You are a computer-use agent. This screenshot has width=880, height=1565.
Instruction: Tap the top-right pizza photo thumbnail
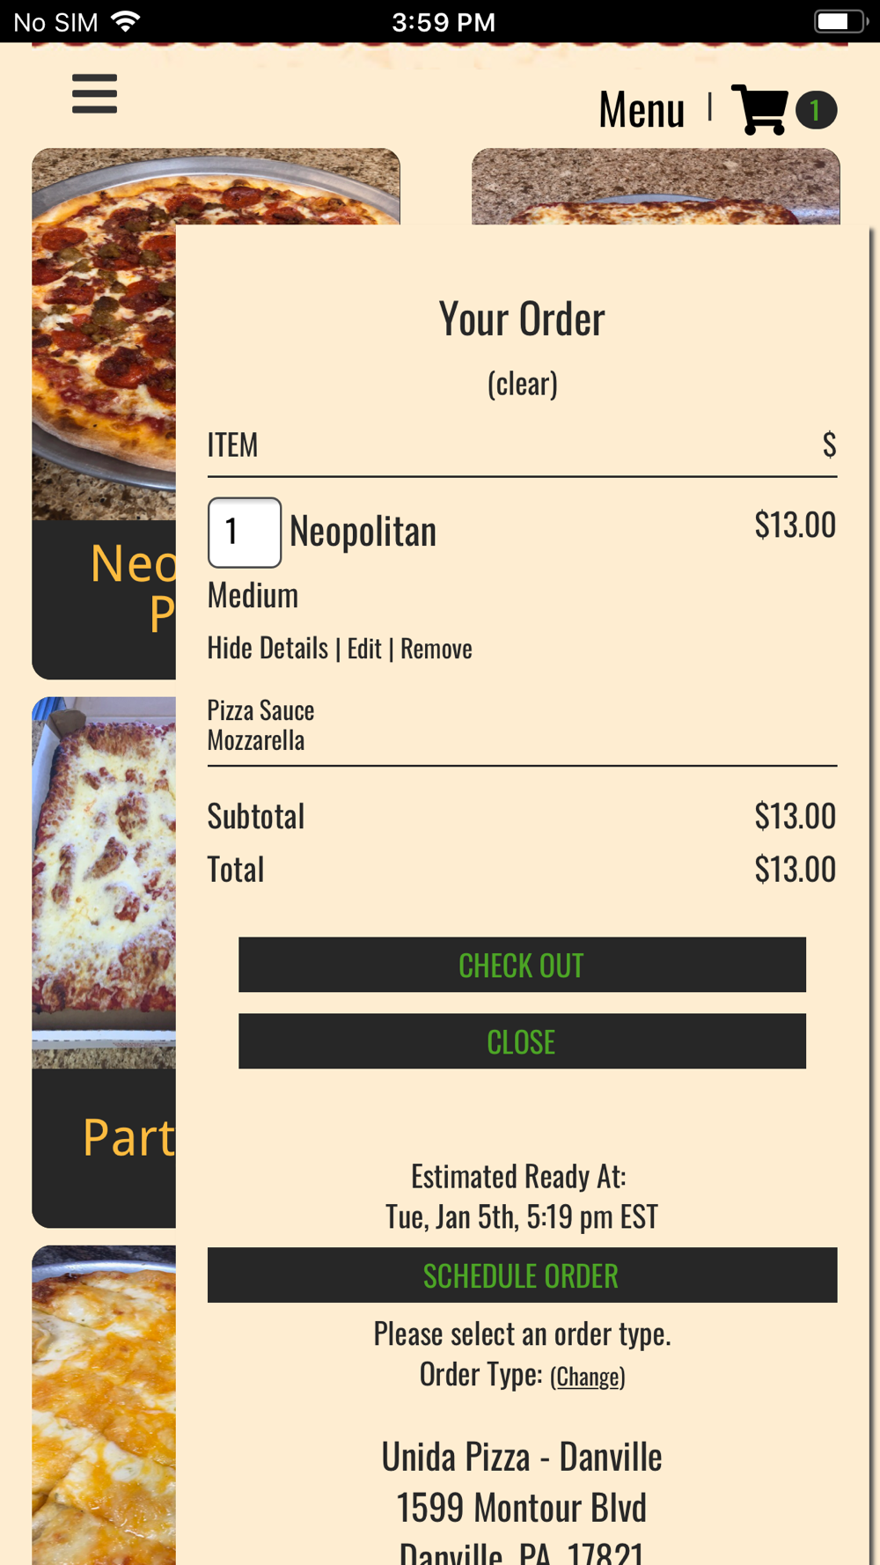coord(656,186)
